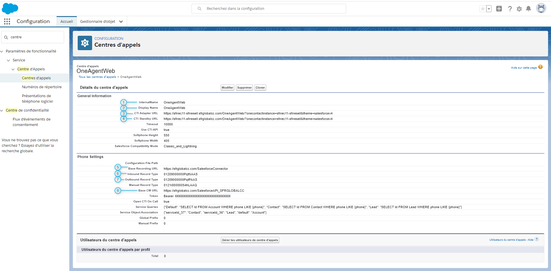This screenshot has width=551, height=271.
Task: Click the Salesforce cloud logo
Action: (10, 9)
